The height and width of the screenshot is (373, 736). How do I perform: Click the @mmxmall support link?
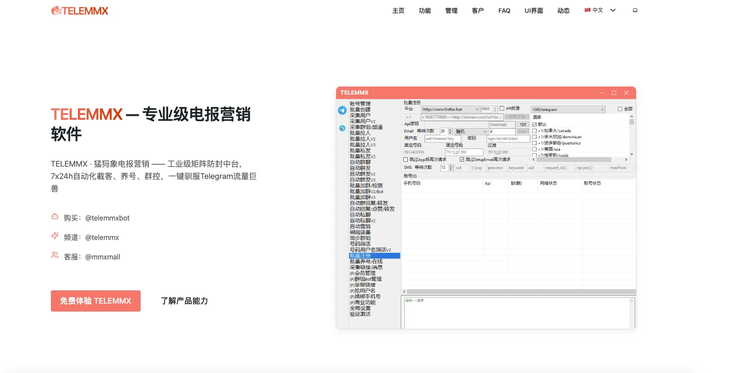[x=103, y=257]
